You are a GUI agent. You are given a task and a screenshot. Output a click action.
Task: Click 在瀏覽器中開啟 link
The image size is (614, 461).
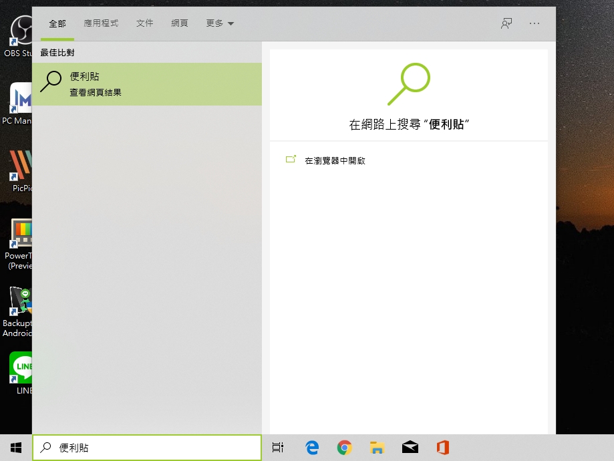(335, 160)
